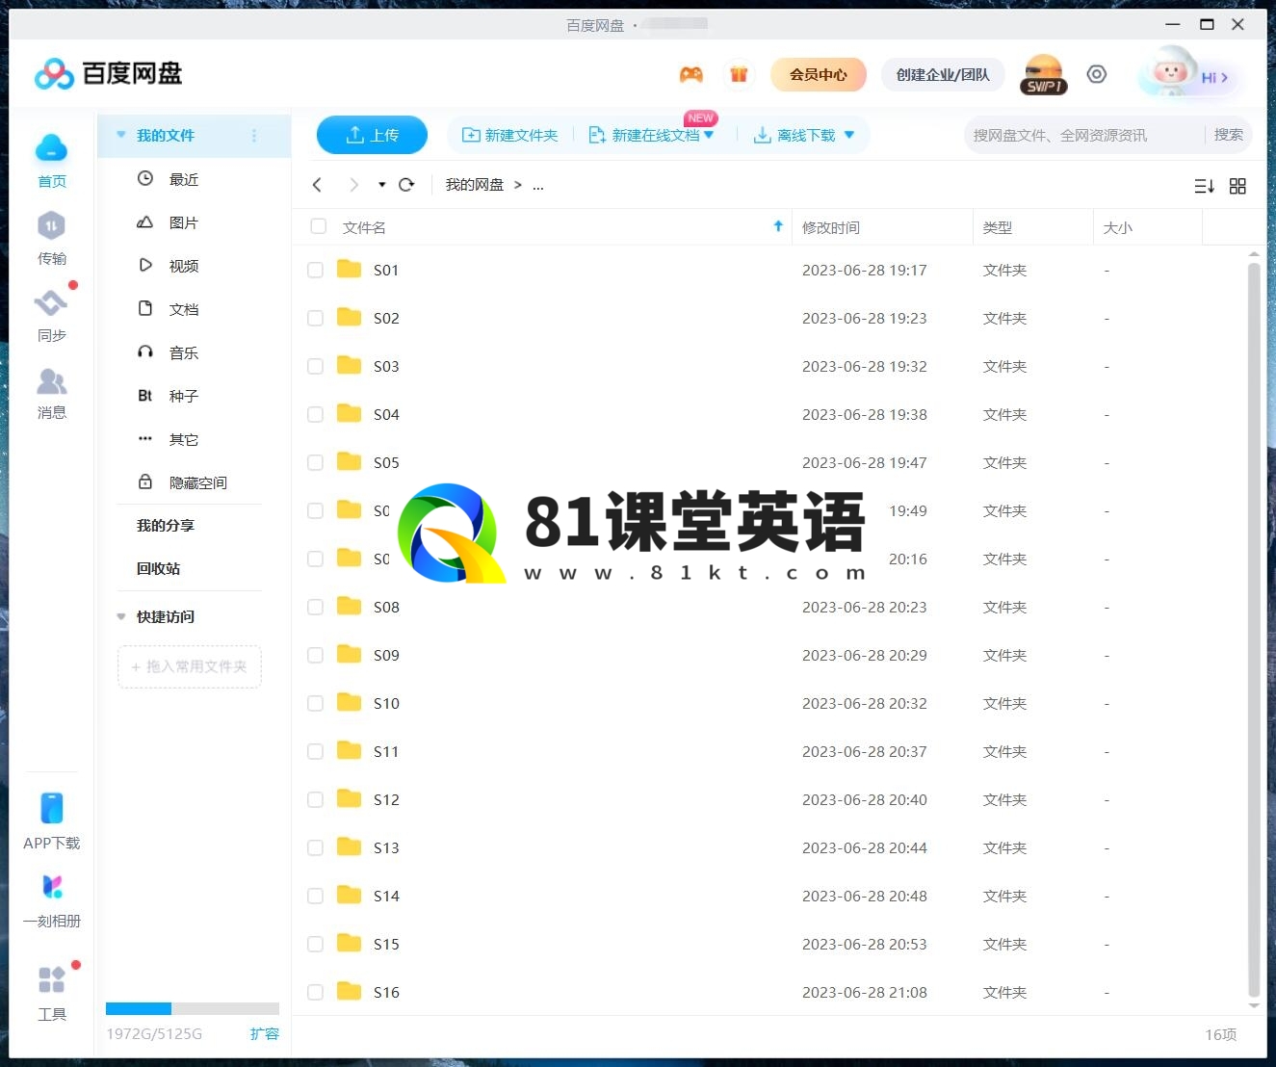Click the S01 folder icon

[x=349, y=269]
